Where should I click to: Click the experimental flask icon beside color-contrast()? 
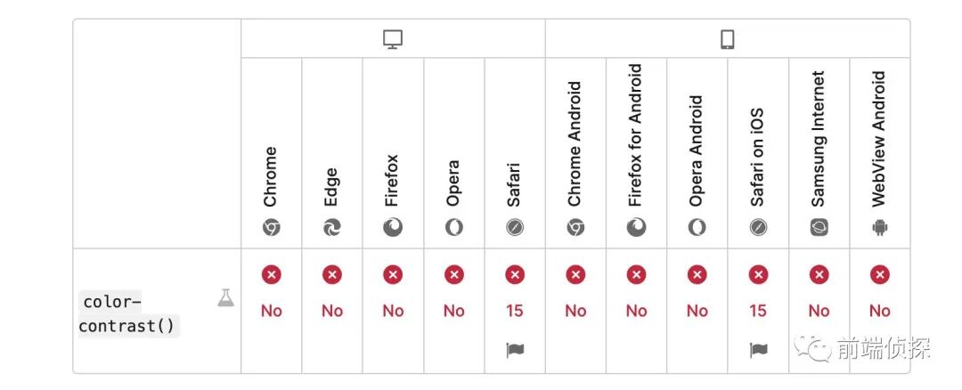coord(225,298)
